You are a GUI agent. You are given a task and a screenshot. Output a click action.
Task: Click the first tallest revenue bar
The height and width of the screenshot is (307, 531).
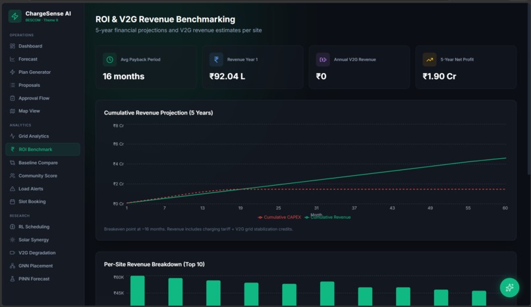tap(138, 291)
